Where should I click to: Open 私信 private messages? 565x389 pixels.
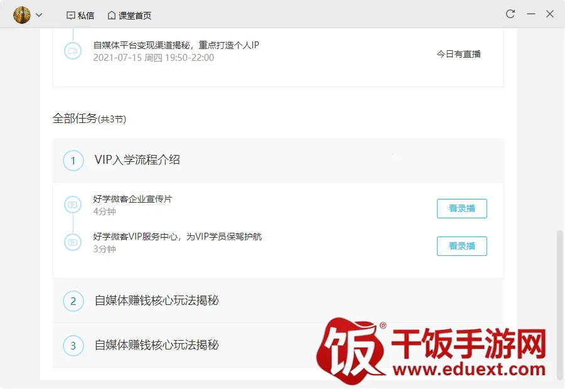click(x=80, y=16)
